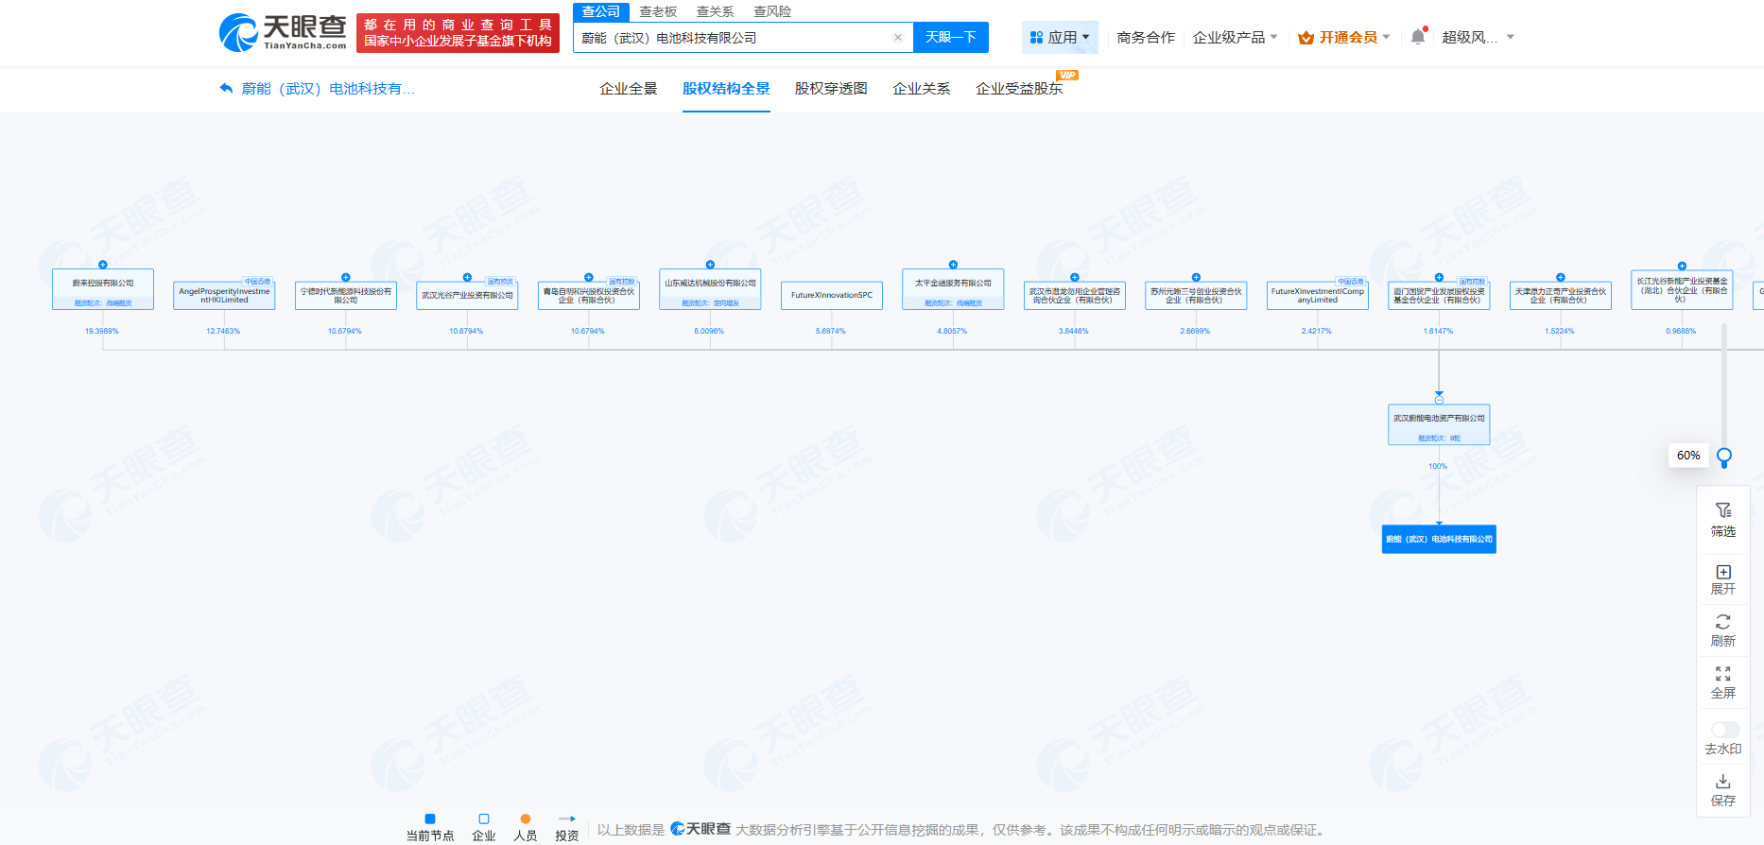This screenshot has height=845, width=1764.
Task: Open the 开通会员 membership dropdown
Action: (1344, 38)
